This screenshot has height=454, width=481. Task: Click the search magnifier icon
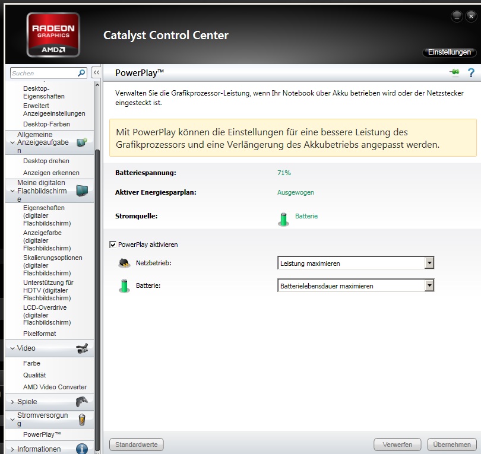point(81,73)
